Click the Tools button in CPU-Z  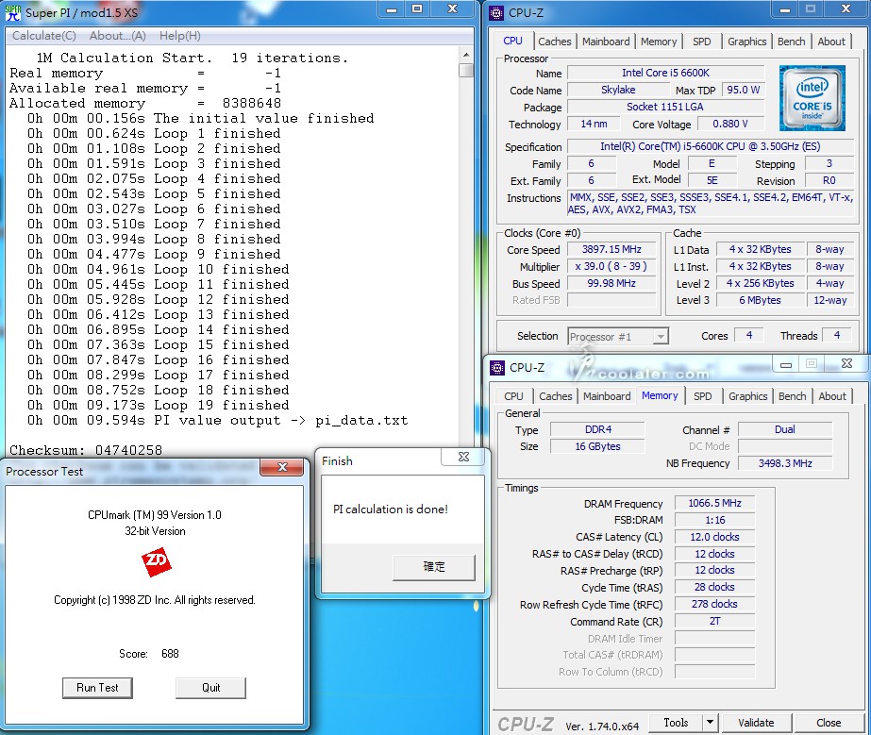coord(676,723)
